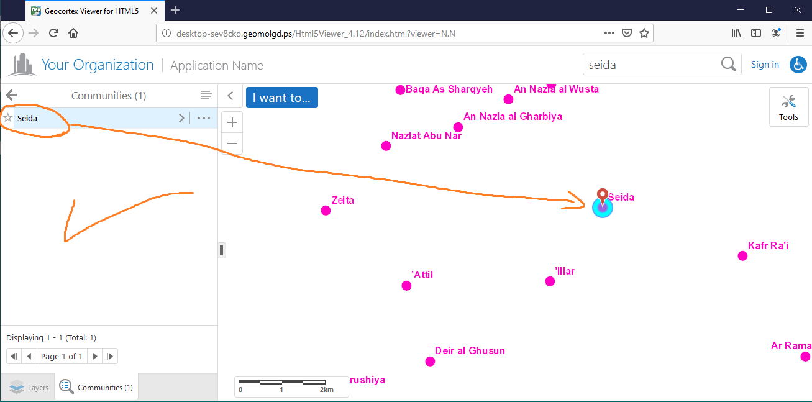The image size is (812, 402).
Task: Click the Sign in link
Action: 765,65
